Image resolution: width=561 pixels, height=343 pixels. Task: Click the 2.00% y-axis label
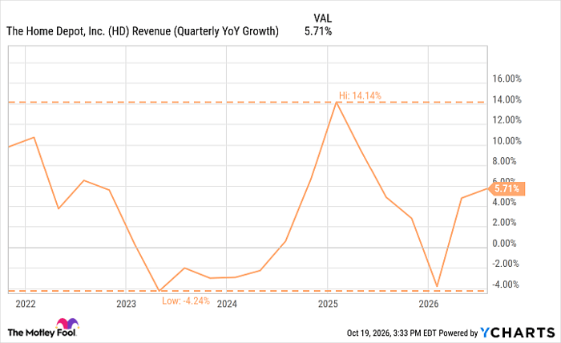point(504,223)
